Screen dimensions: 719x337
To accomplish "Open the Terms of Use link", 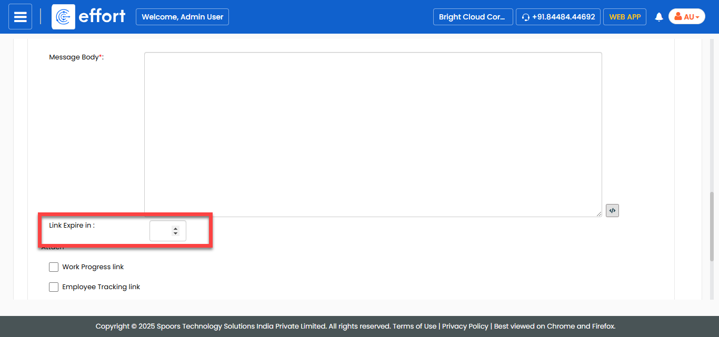I will point(414,326).
